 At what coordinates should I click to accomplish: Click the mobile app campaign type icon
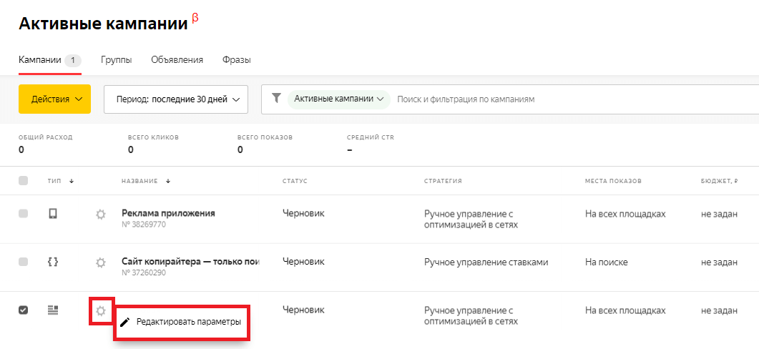pyautogui.click(x=52, y=213)
